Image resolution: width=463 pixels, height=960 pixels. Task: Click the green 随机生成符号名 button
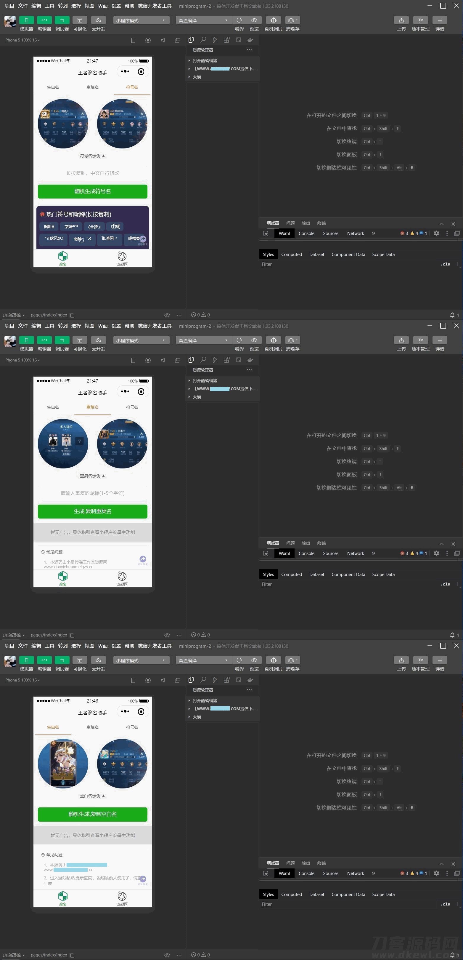point(92,191)
